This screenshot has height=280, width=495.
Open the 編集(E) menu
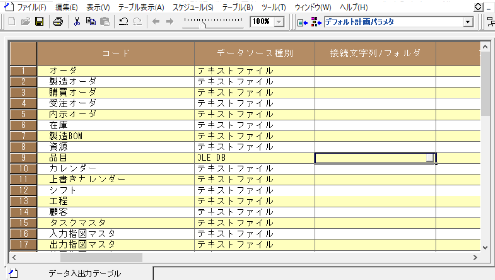(x=66, y=7)
